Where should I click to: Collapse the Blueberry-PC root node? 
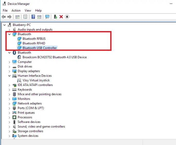4,25
